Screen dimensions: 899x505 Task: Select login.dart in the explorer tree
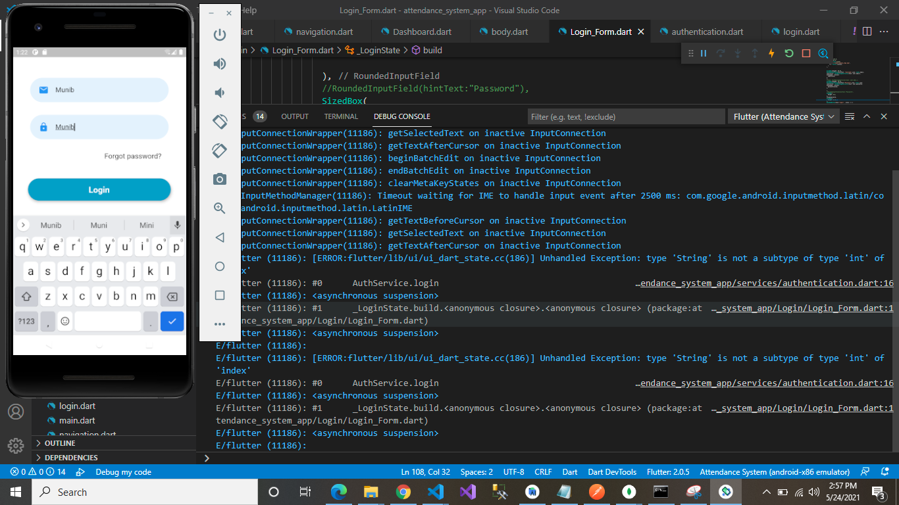click(77, 406)
